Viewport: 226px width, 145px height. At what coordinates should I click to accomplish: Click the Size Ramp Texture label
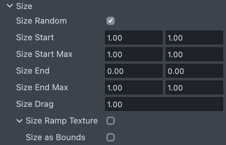click(62, 121)
